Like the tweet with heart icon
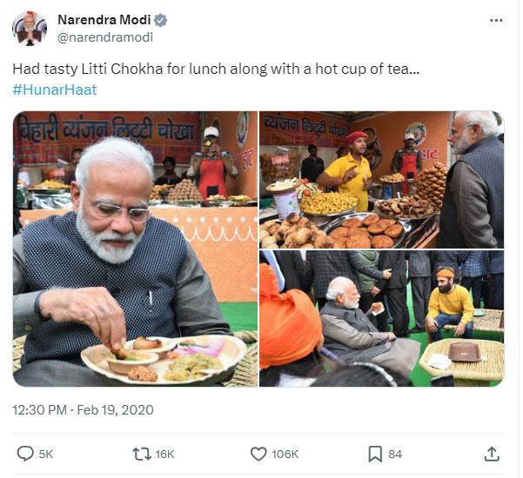The image size is (523, 478). (258, 454)
